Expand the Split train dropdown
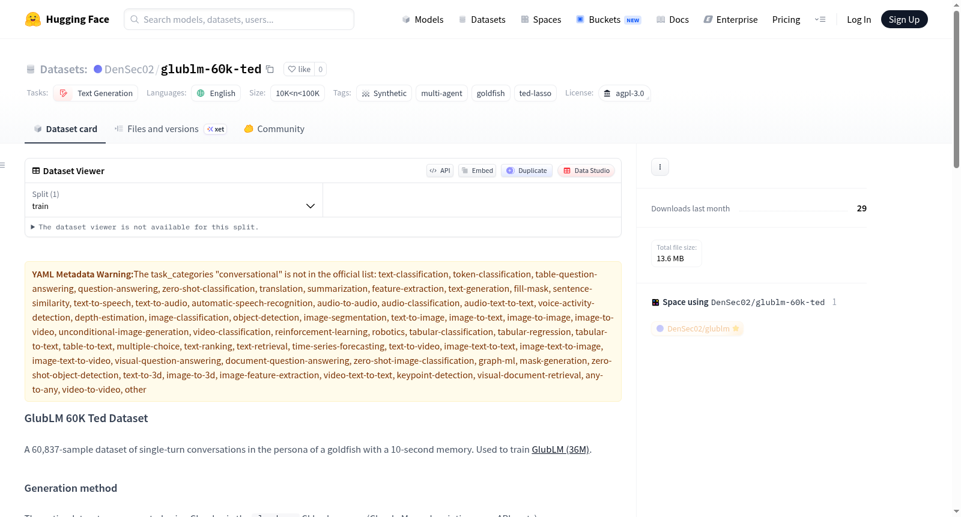The image size is (961, 517). tap(174, 200)
